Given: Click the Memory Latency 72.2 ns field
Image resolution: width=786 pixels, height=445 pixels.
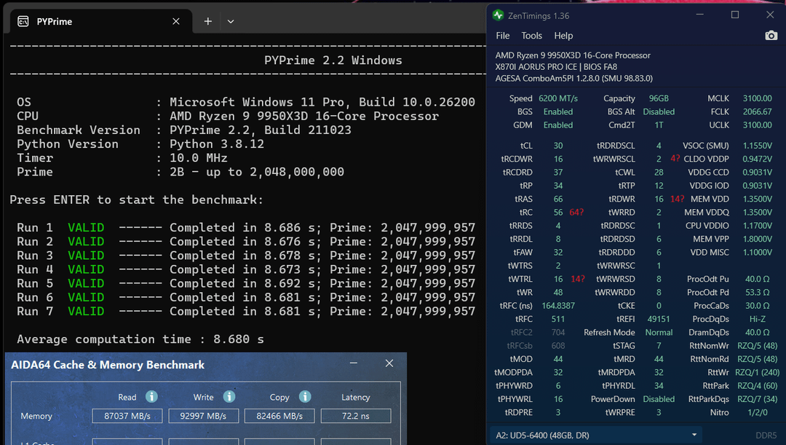Looking at the screenshot, I should (356, 416).
